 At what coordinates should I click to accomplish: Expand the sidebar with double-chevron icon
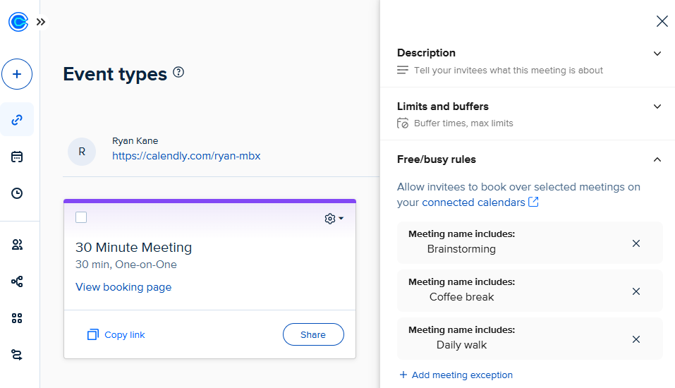[x=41, y=22]
